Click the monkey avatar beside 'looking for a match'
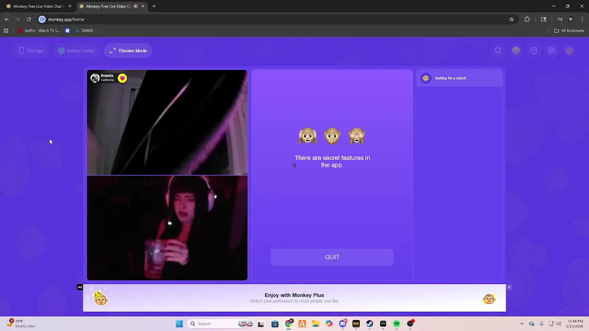The image size is (589, 331). pyautogui.click(x=426, y=78)
